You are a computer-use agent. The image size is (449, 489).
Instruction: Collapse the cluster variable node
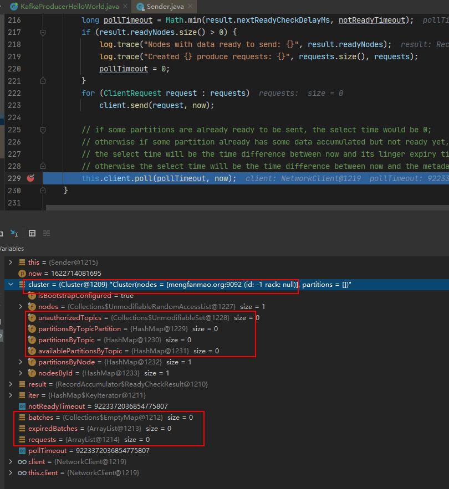(x=11, y=285)
